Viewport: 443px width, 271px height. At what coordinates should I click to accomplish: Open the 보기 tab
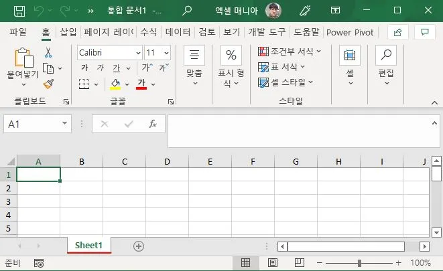click(232, 32)
